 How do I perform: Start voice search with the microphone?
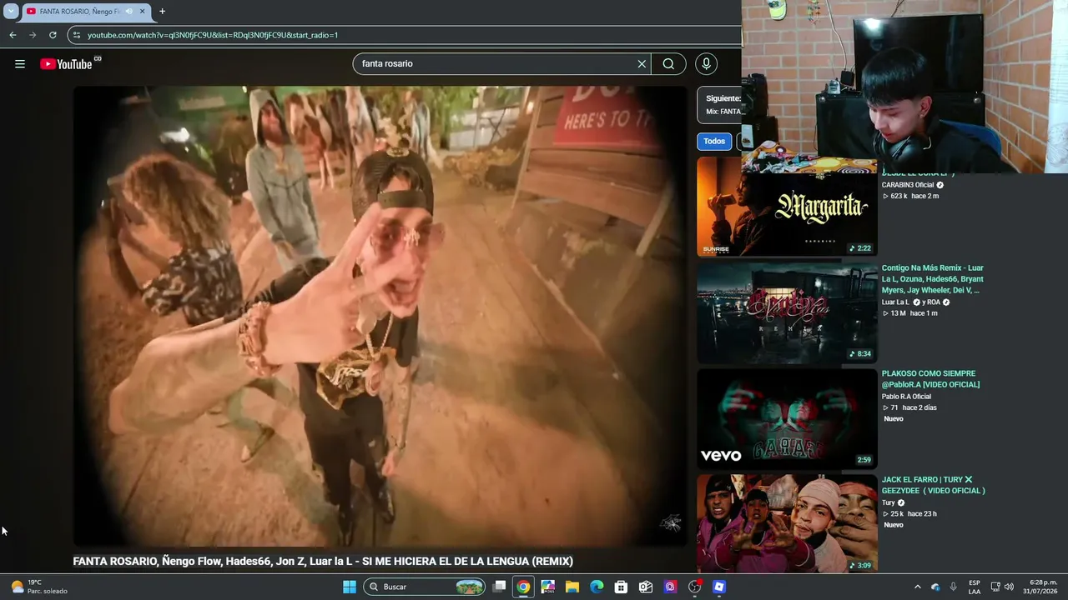(x=706, y=64)
